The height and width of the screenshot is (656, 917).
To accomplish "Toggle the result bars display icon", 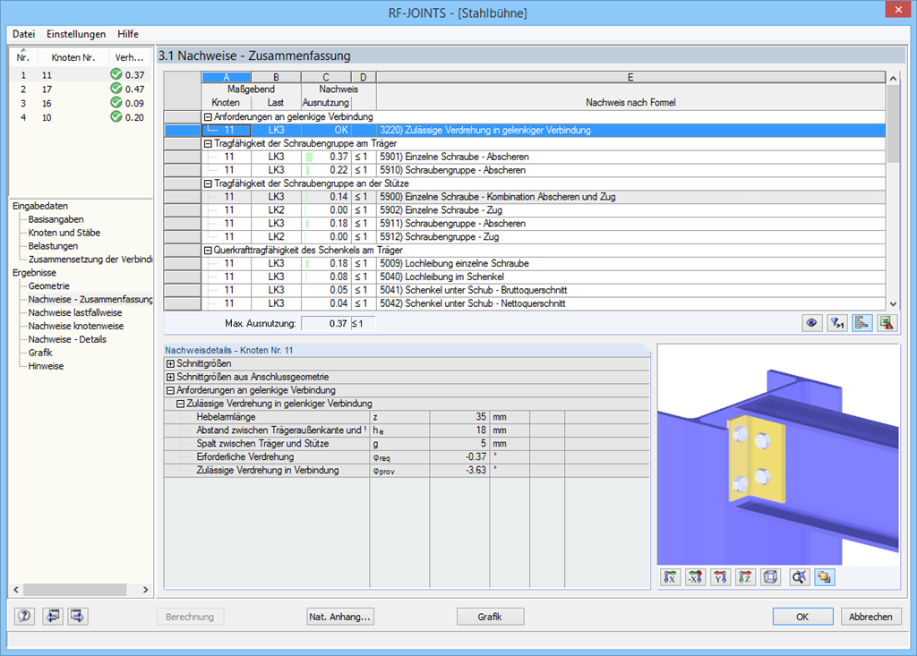I will coord(862,323).
